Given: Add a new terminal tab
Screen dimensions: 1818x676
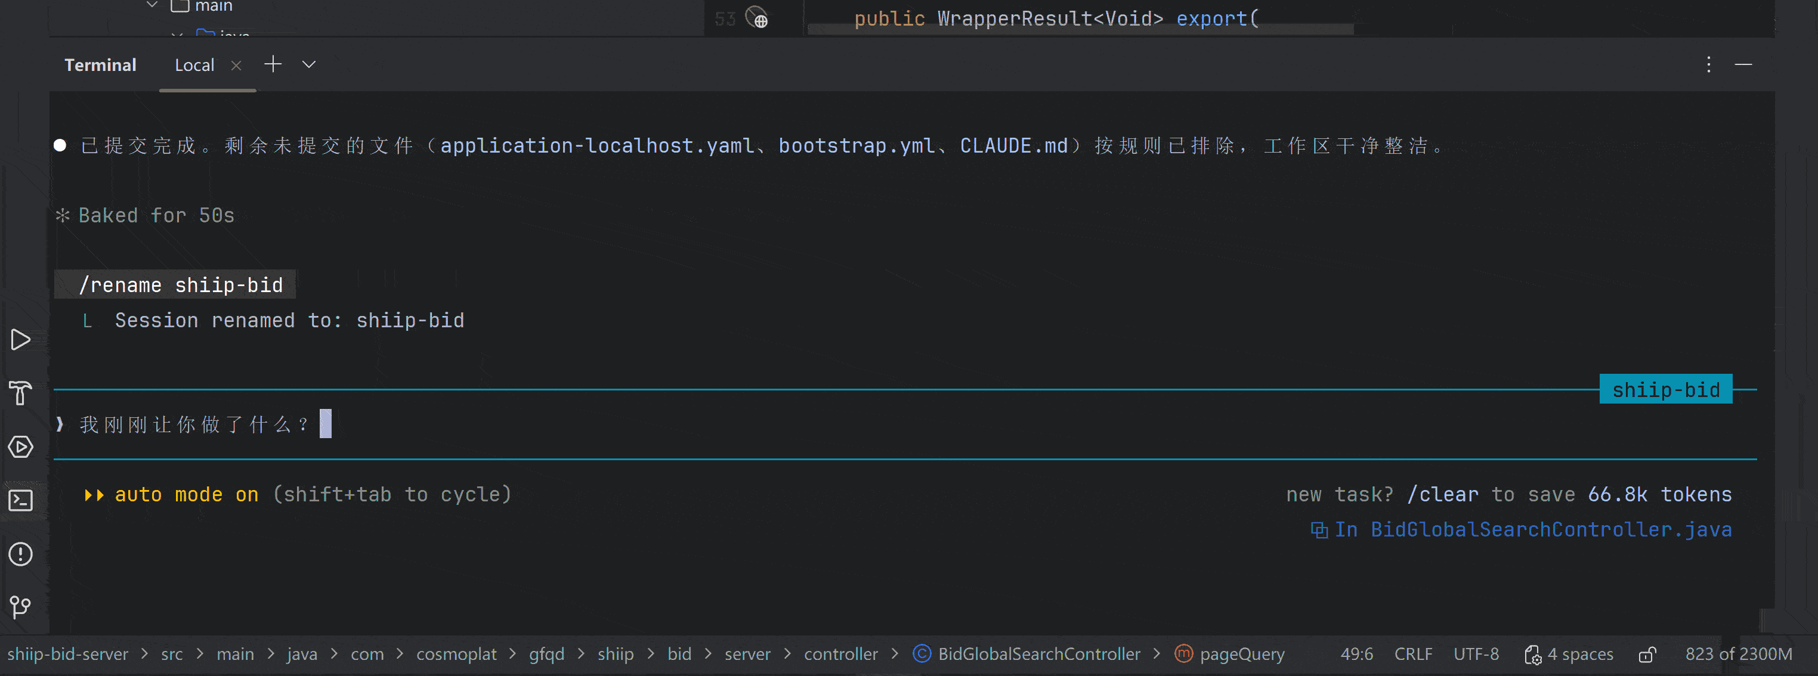Looking at the screenshot, I should coord(273,64).
